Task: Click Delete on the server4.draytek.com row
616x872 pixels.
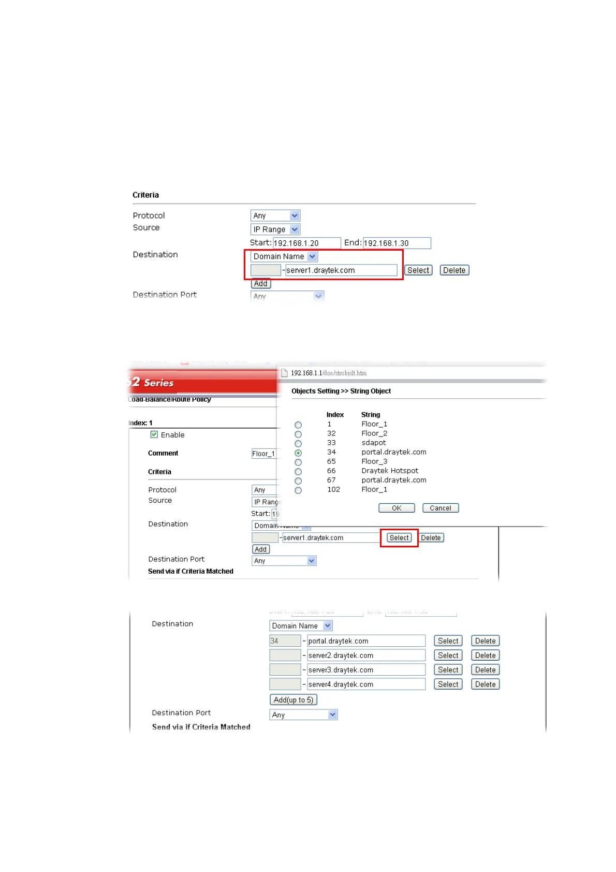Action: pyautogui.click(x=486, y=685)
